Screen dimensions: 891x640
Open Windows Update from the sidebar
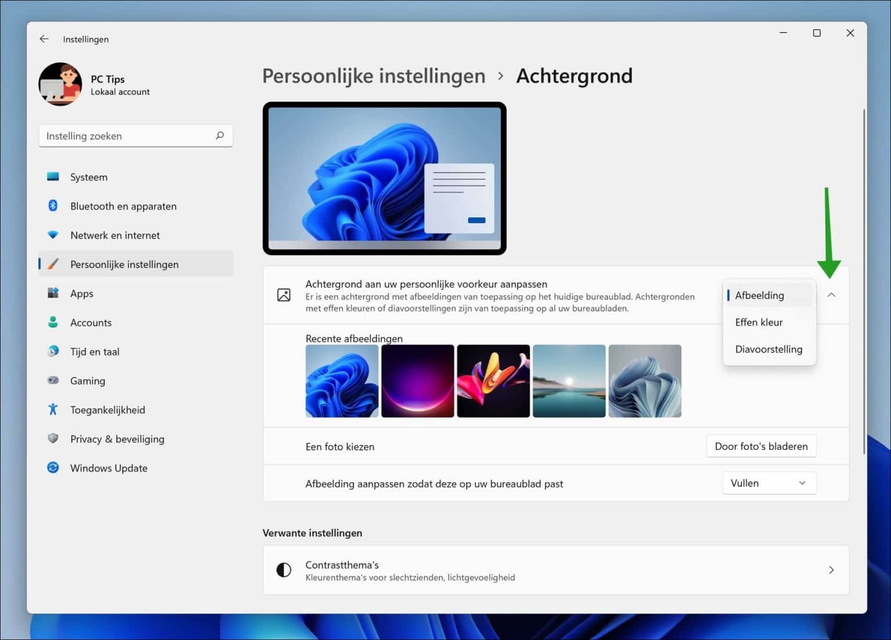pos(108,468)
